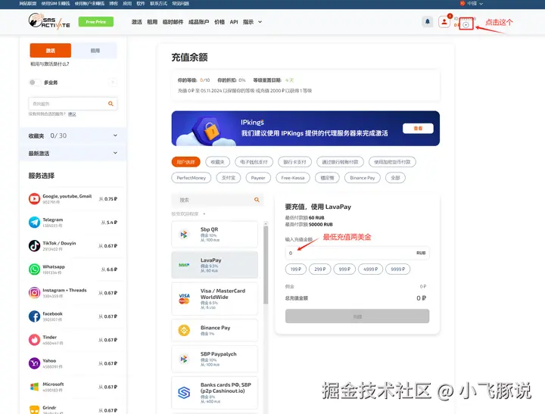Open the user profile icon

tap(444, 21)
